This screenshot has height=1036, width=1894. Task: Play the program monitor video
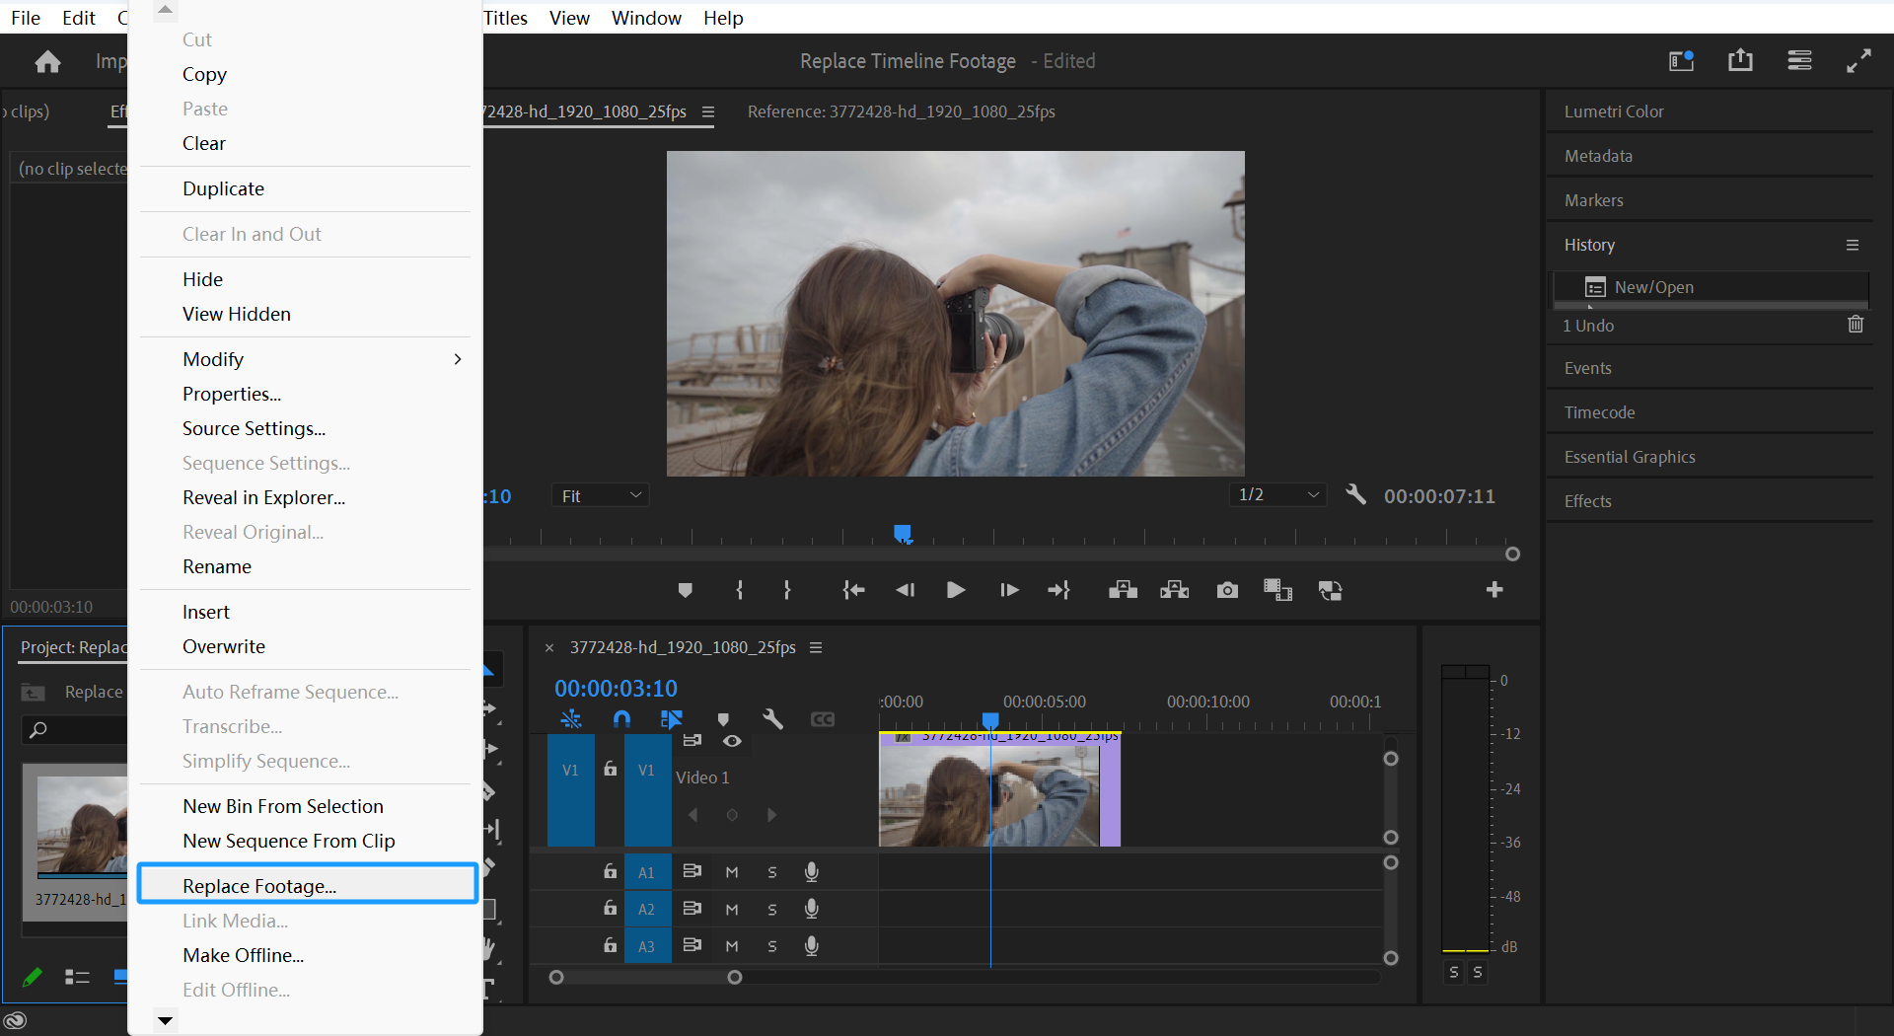955,590
